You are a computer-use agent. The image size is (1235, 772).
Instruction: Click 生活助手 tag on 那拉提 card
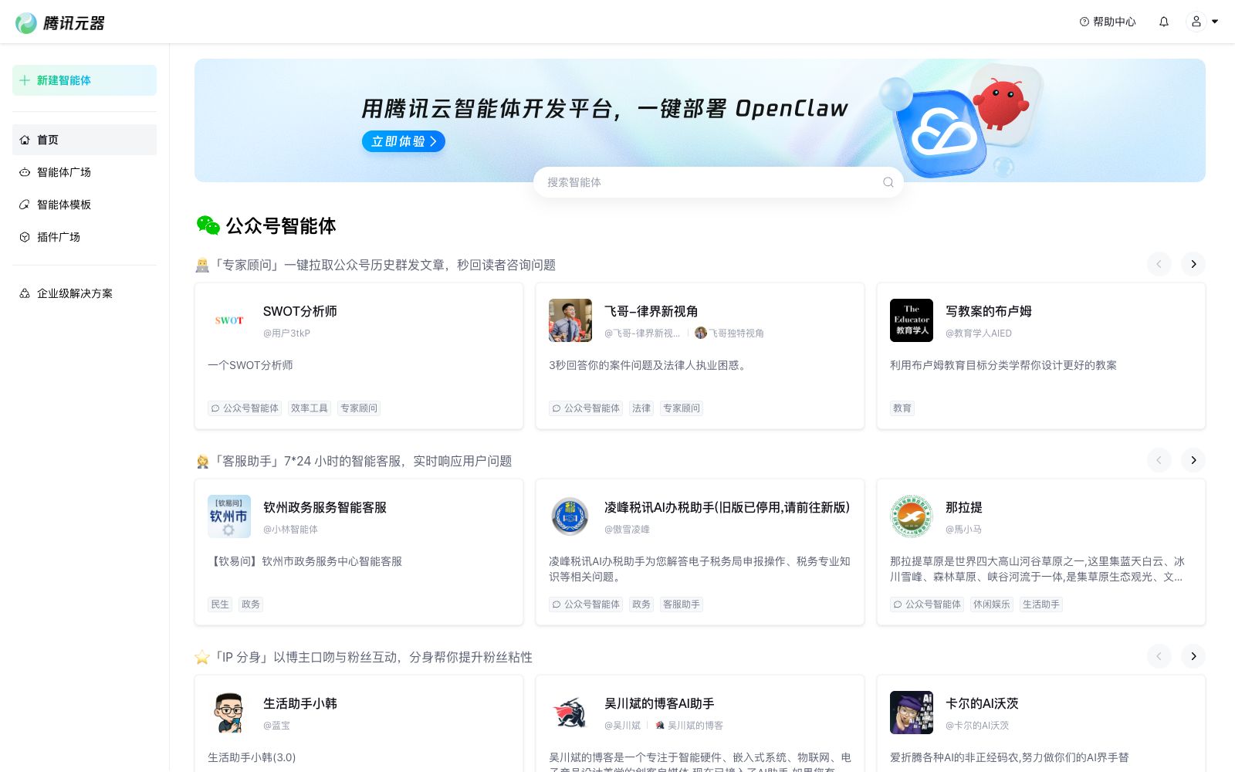click(x=1041, y=604)
